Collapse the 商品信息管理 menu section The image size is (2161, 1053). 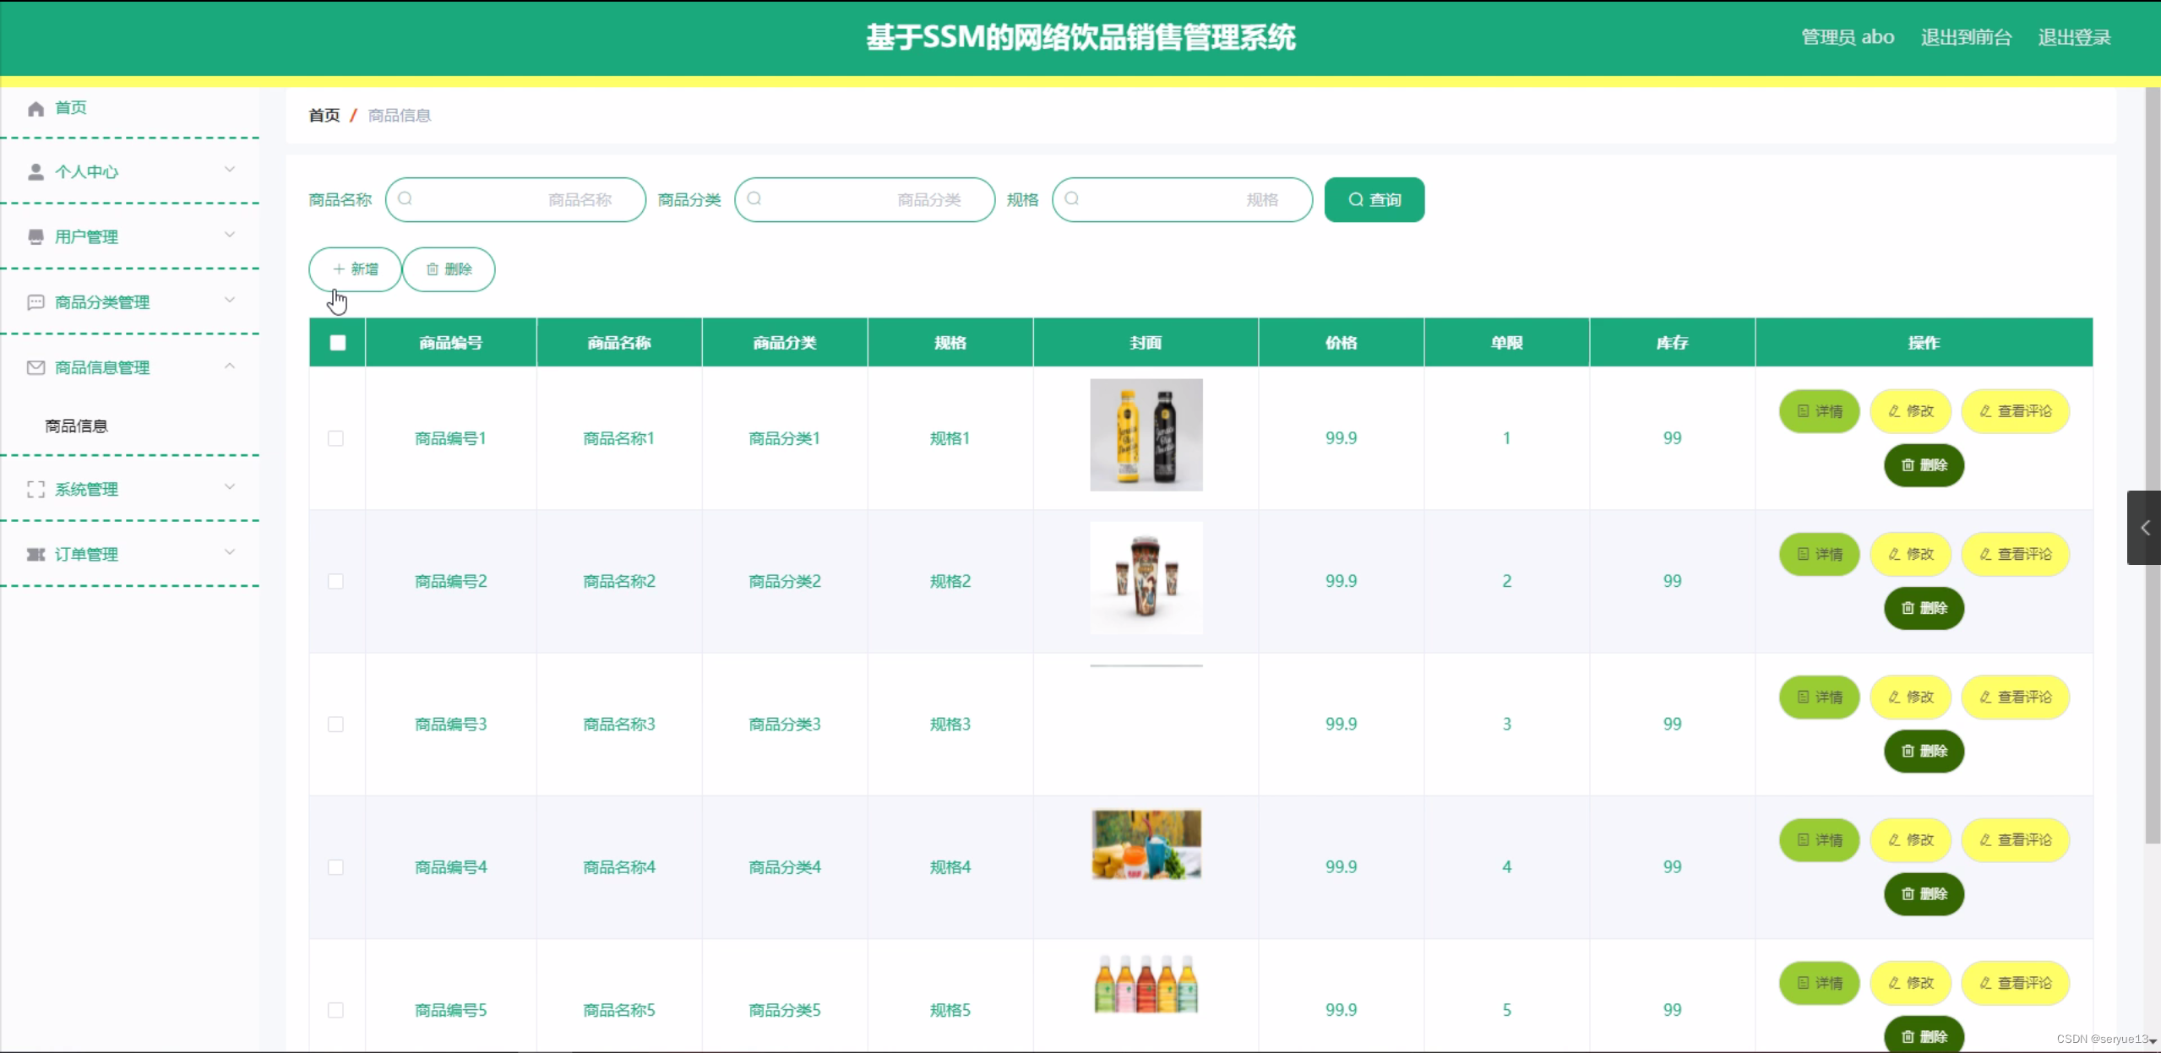point(229,366)
